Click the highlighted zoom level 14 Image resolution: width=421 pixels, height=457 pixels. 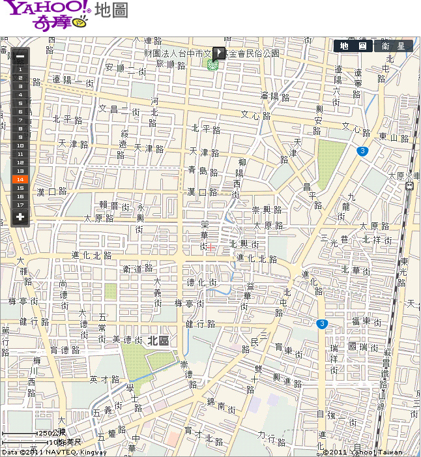pyautogui.click(x=20, y=179)
